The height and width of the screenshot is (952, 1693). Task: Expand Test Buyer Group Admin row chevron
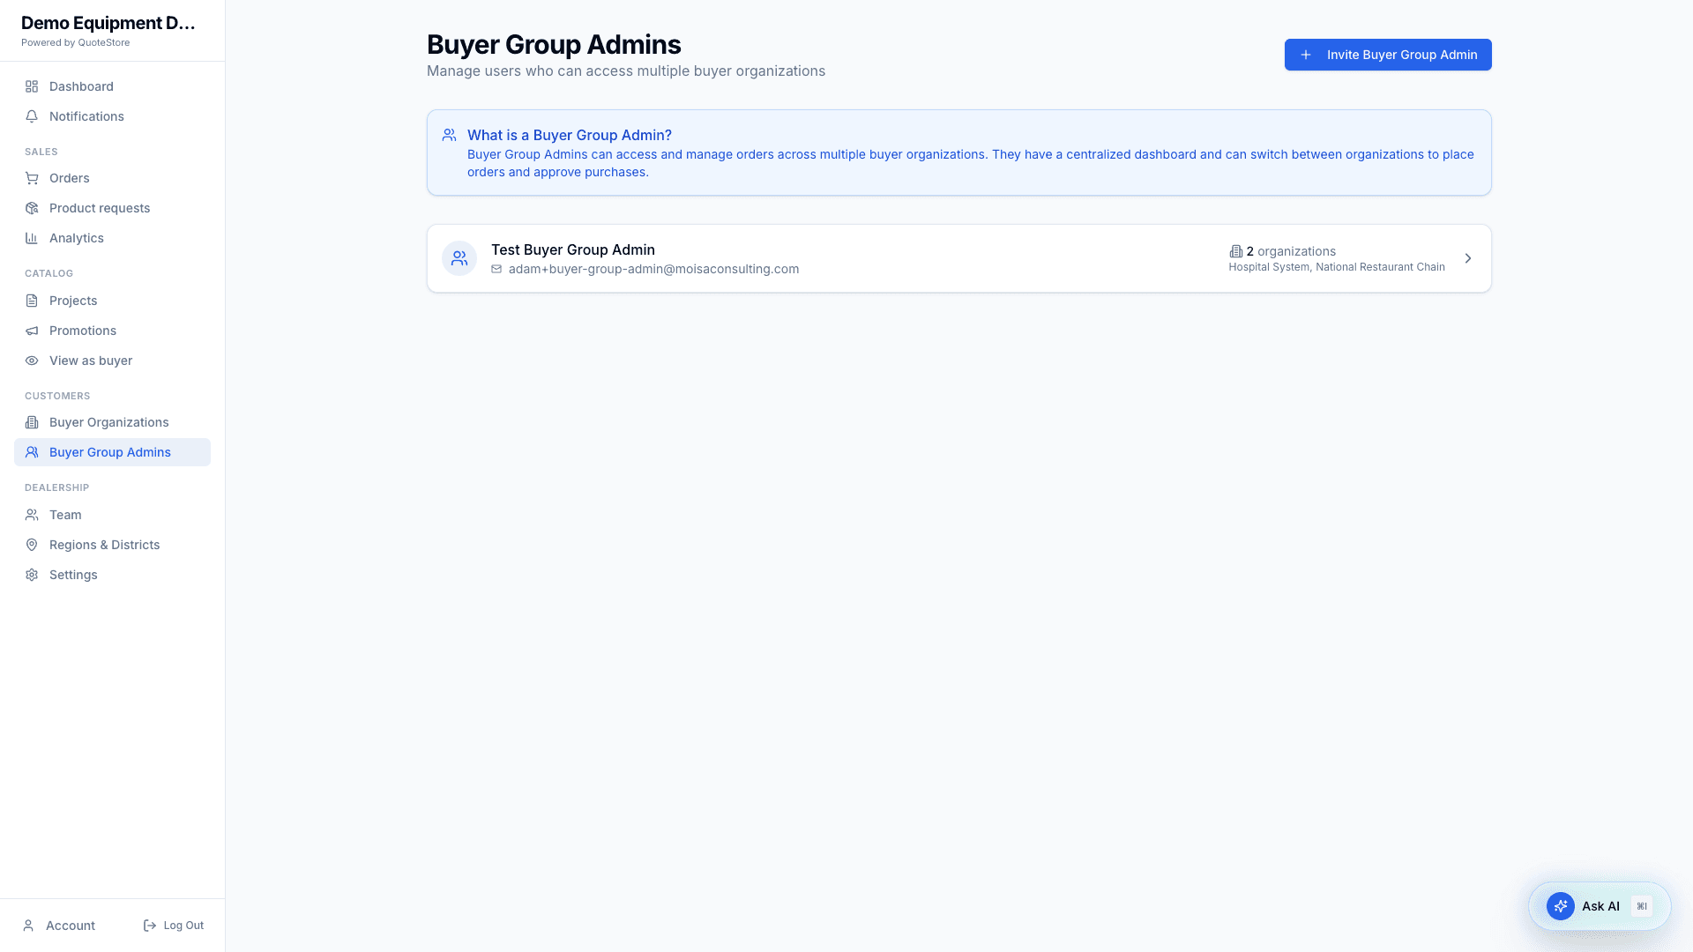coord(1468,258)
